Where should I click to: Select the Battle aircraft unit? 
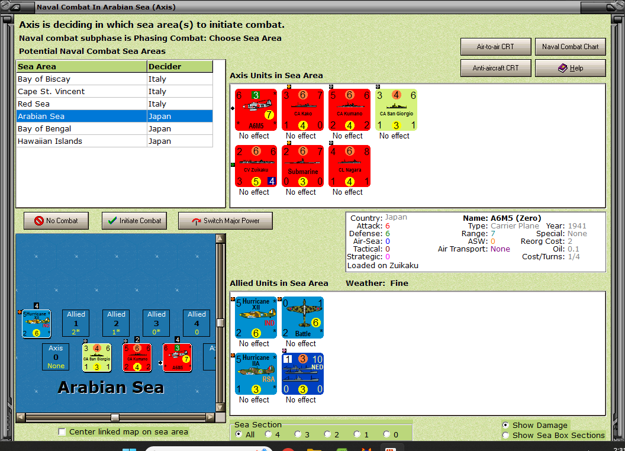[302, 317]
